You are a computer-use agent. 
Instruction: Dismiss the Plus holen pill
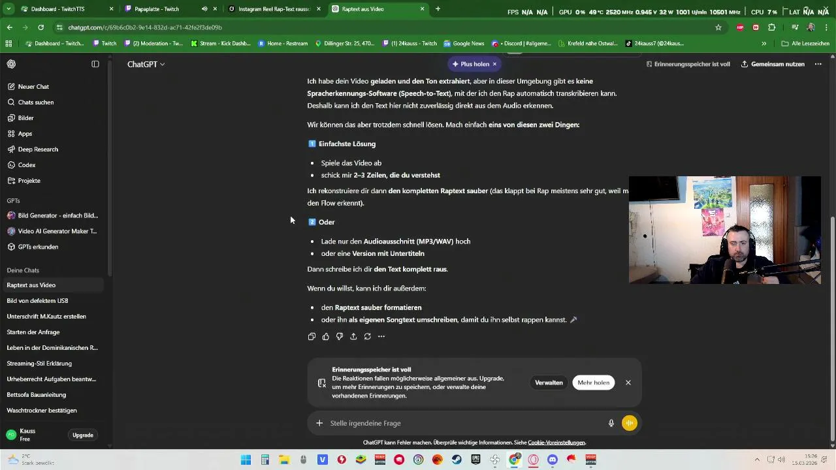coord(494,64)
